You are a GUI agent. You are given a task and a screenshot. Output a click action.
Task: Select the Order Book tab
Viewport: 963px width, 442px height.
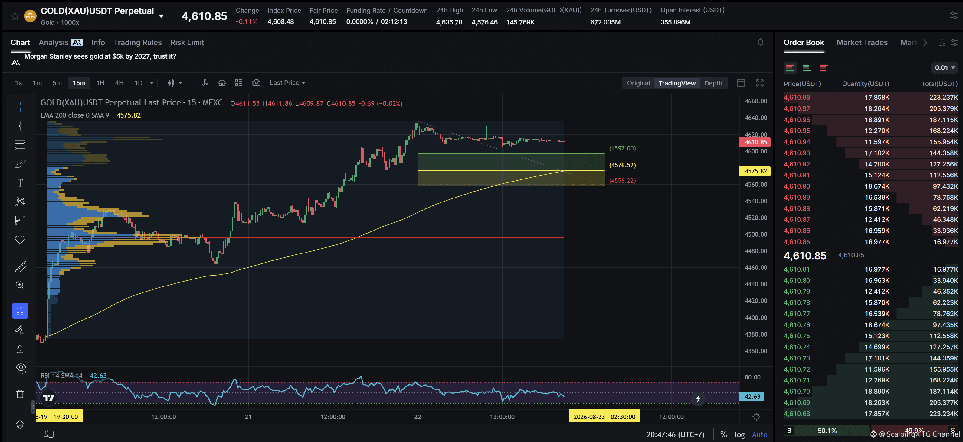pos(803,43)
